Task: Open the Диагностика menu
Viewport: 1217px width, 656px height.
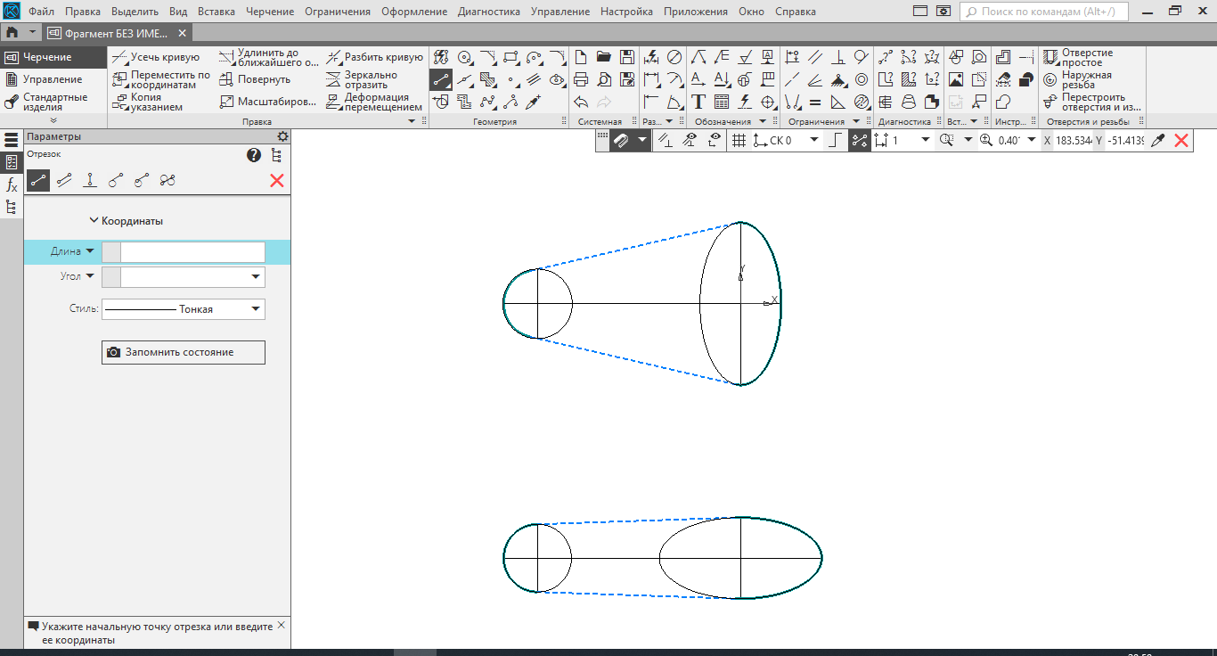Action: 489,12
